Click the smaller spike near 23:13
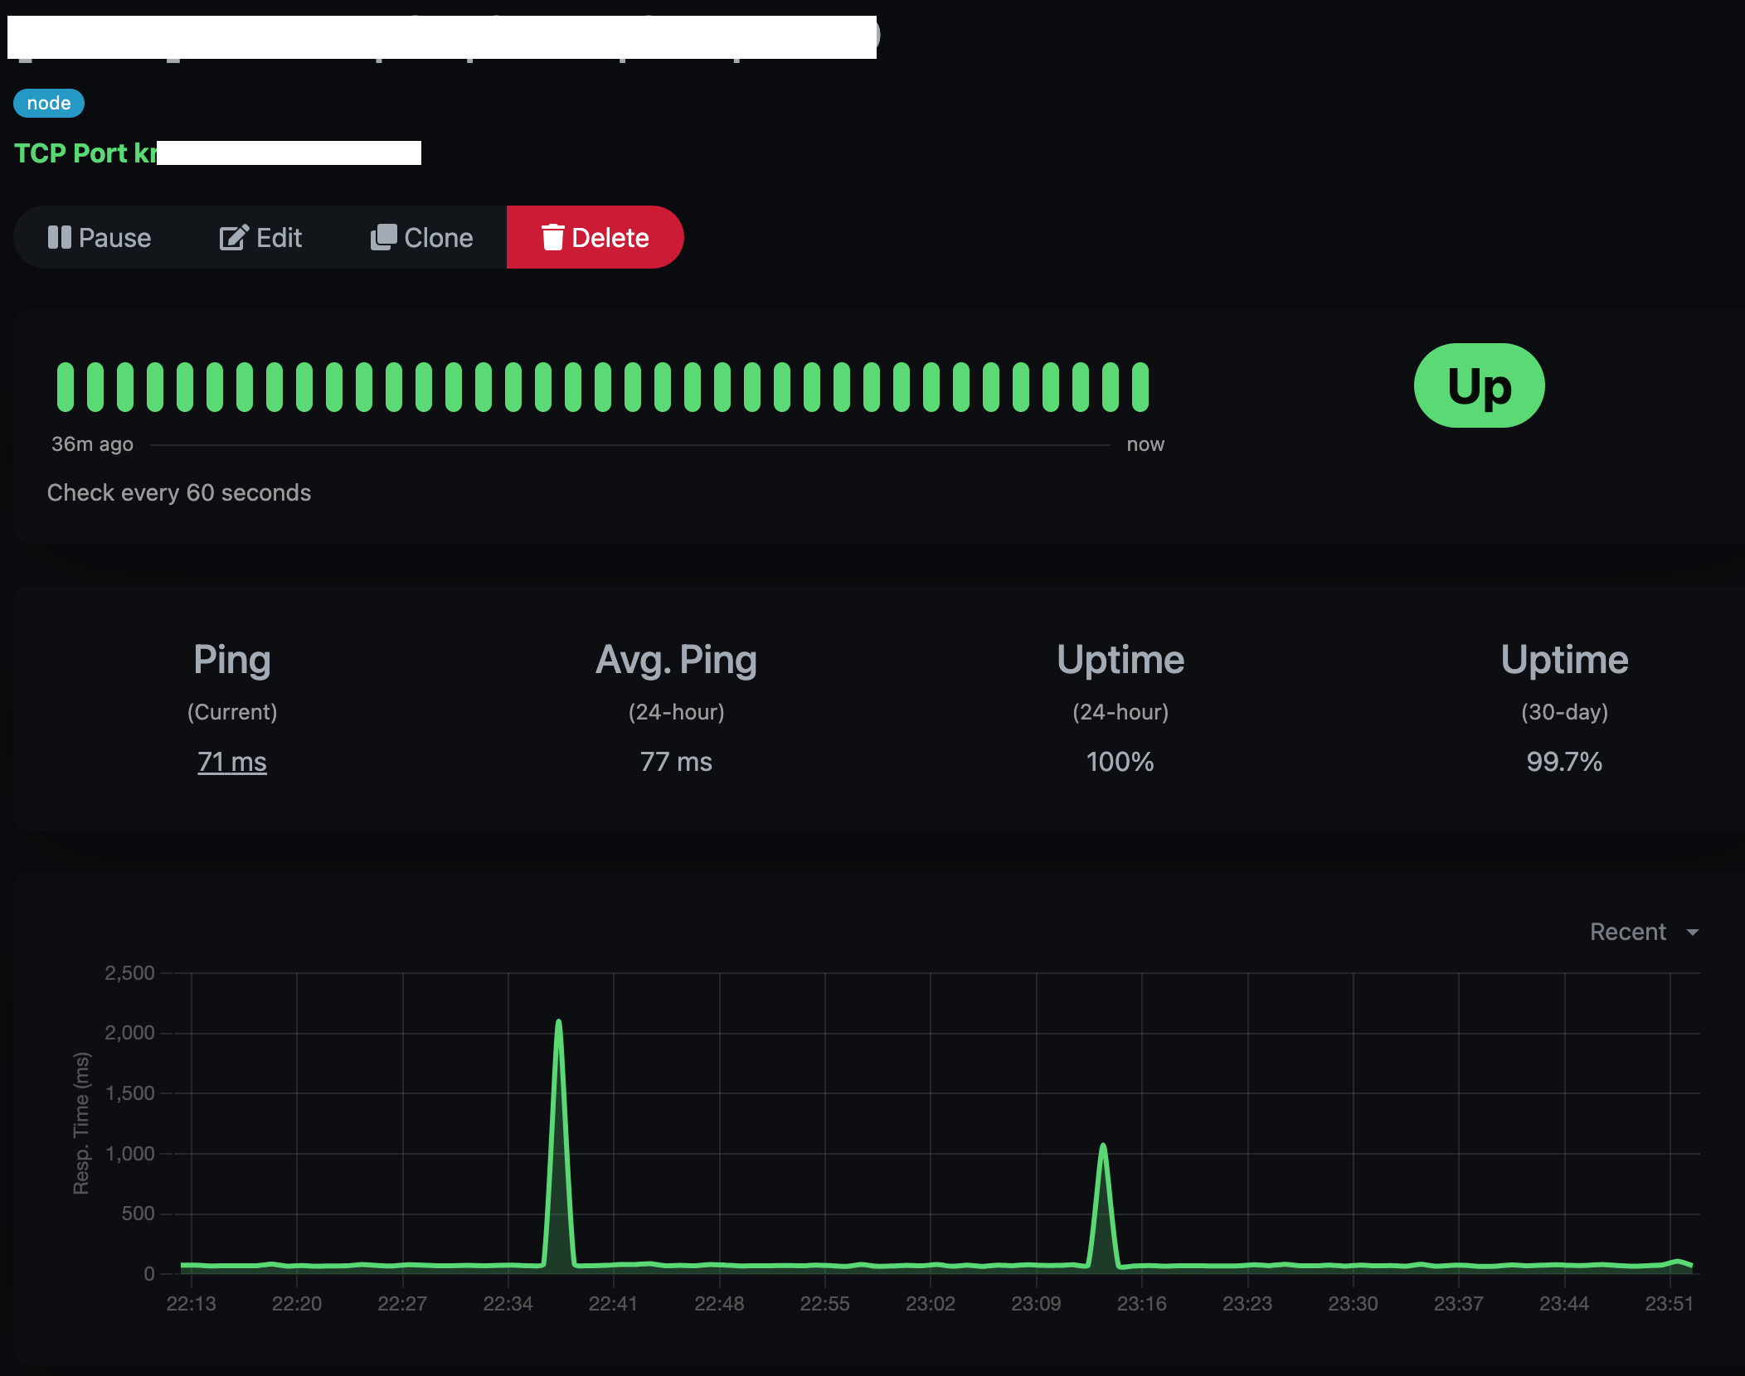The height and width of the screenshot is (1376, 1745). (x=1103, y=1148)
